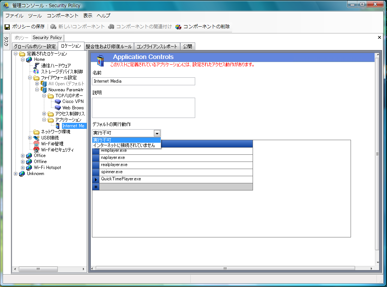
Task: Click the vertical タスク side panel tab
Action: coord(6,41)
